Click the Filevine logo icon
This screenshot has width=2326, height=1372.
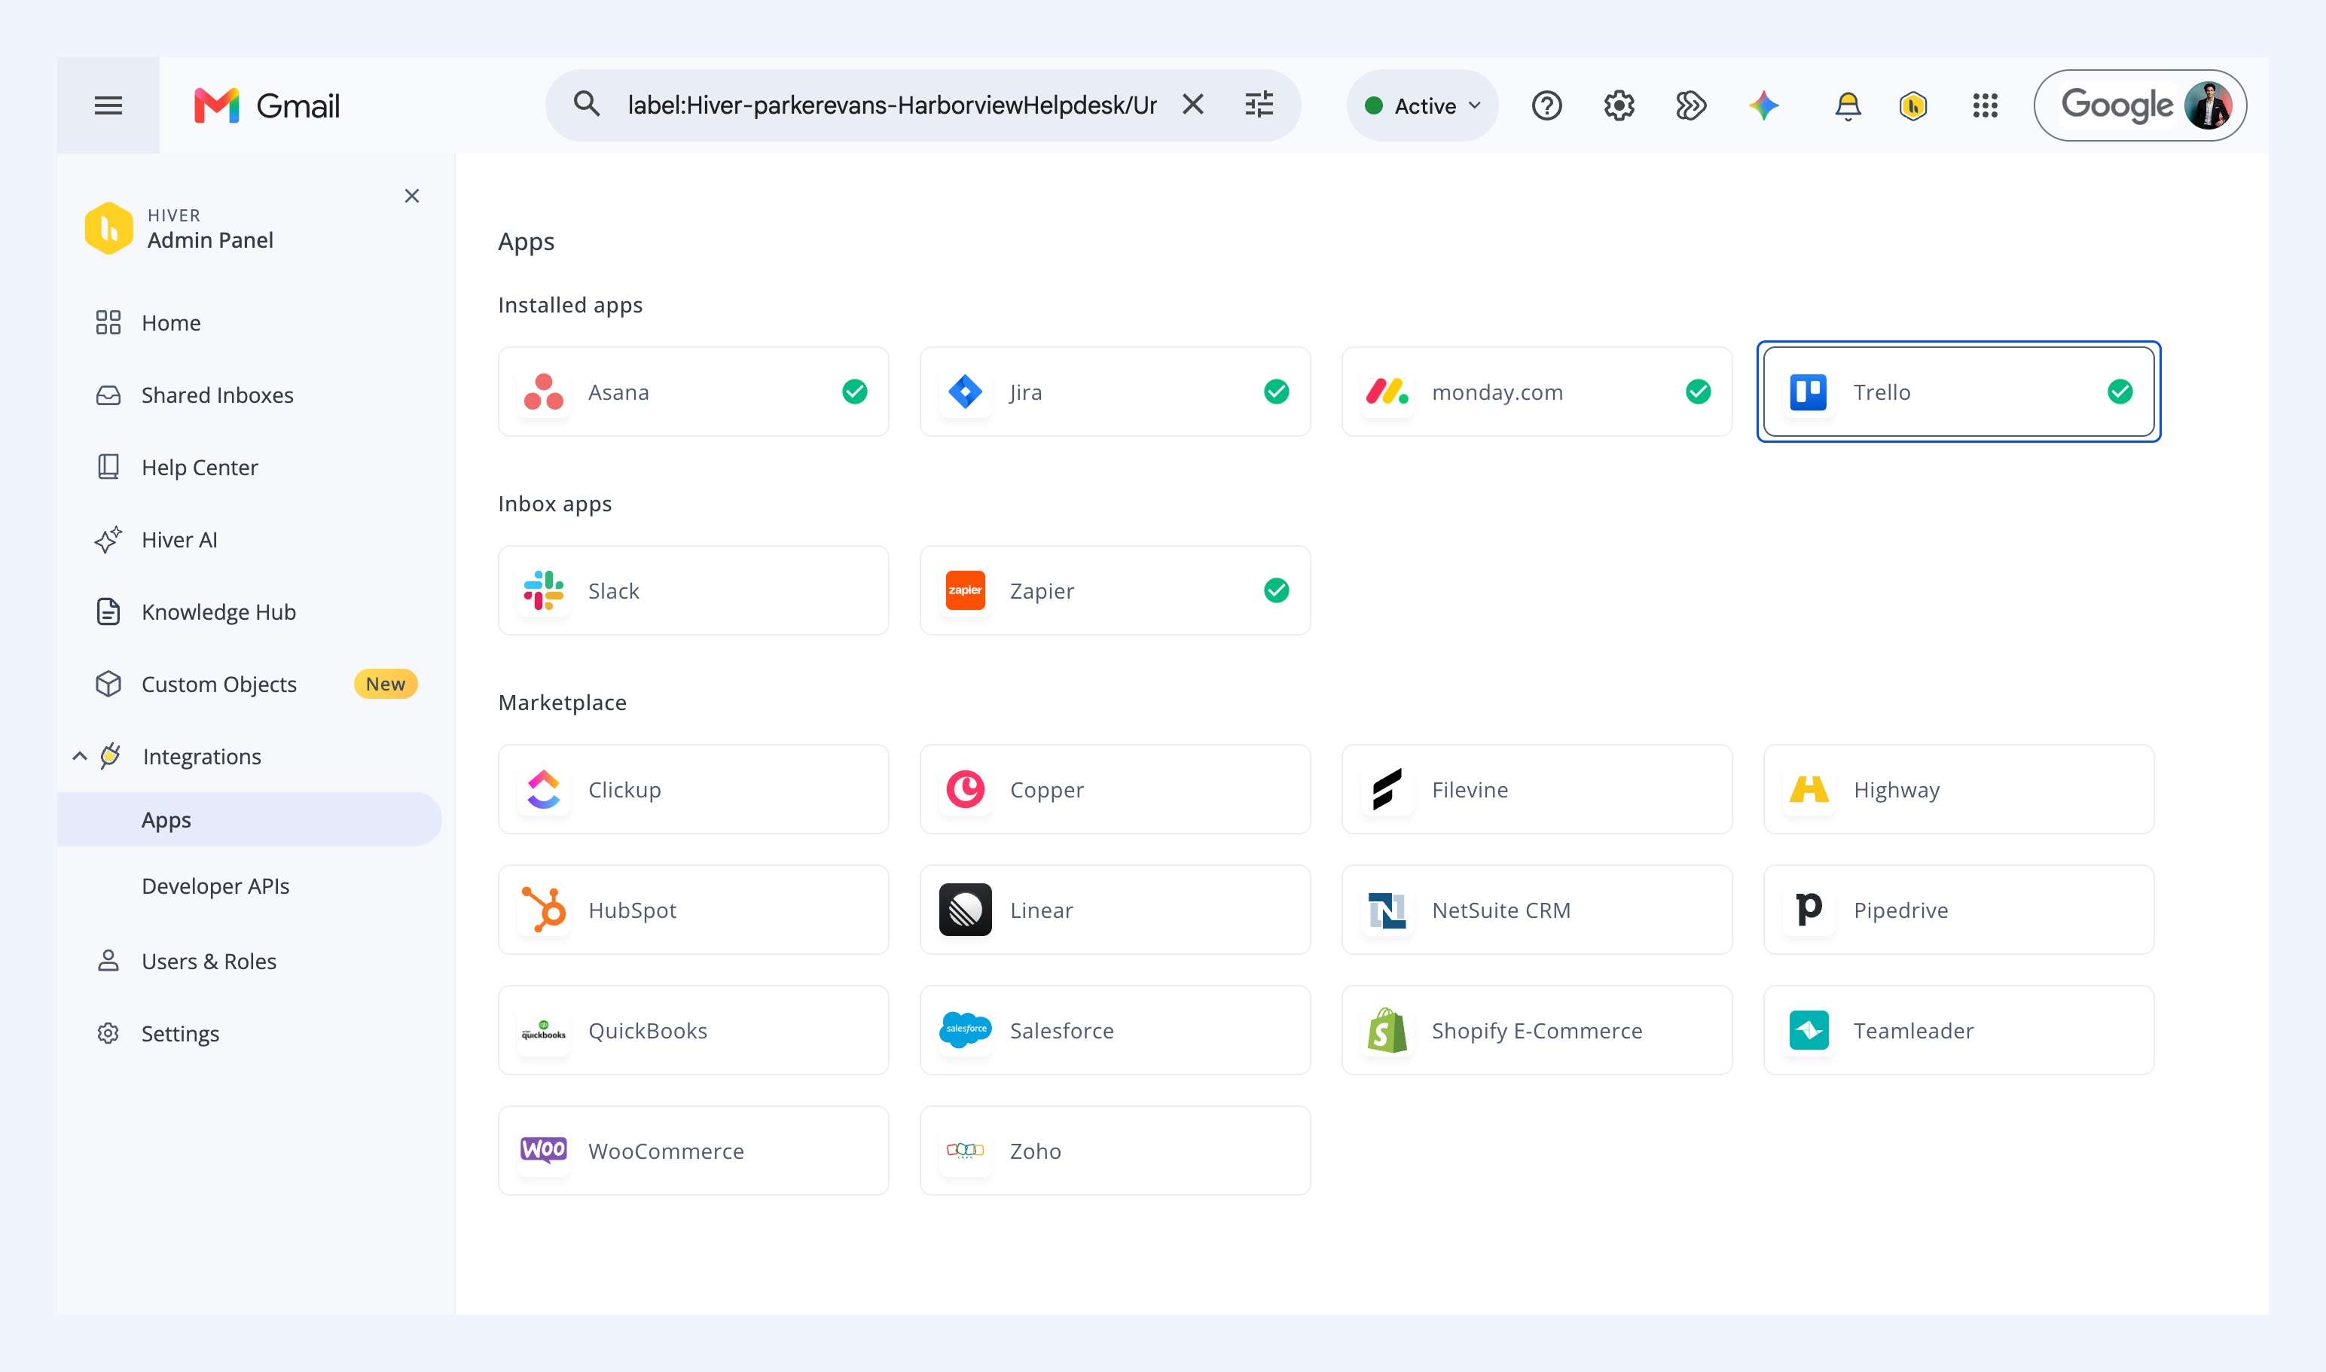(1387, 790)
